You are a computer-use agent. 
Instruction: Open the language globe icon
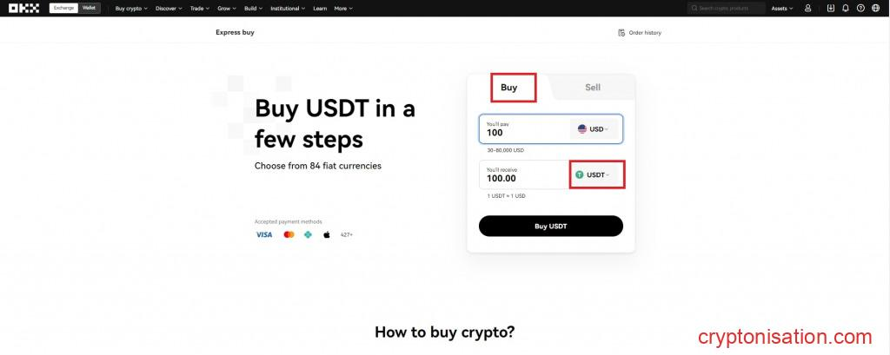(875, 8)
